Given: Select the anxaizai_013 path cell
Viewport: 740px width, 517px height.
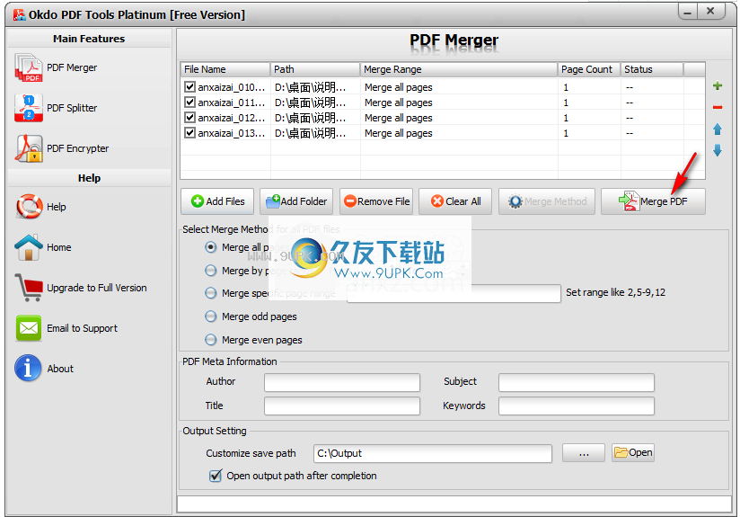Looking at the screenshot, I should [315, 133].
